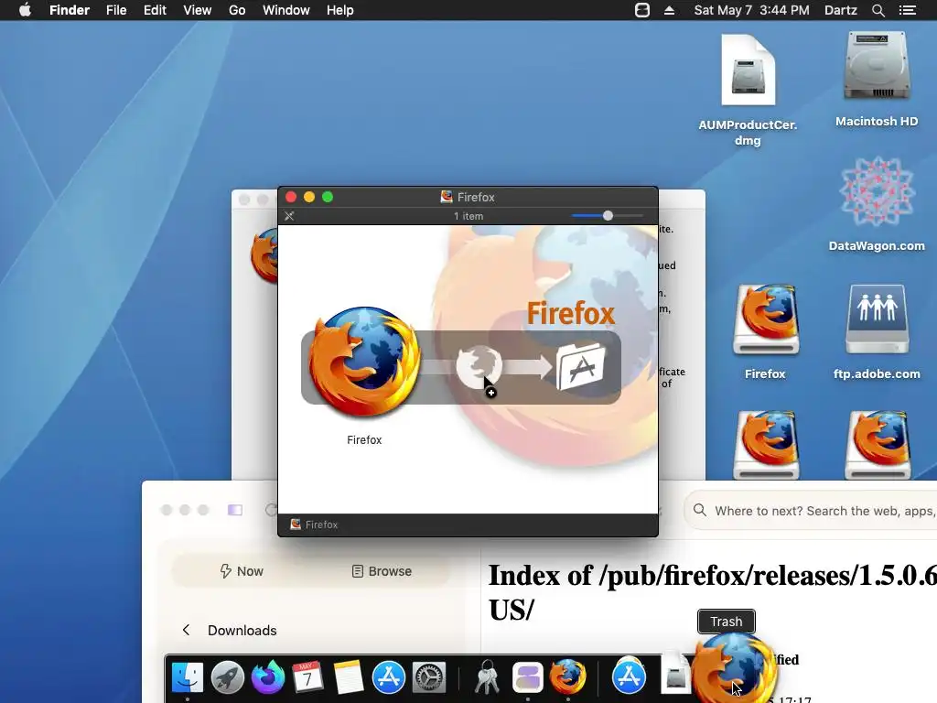This screenshot has width=937, height=703.
Task: Open the purple rounded-square app in Dock
Action: pyautogui.click(x=528, y=677)
